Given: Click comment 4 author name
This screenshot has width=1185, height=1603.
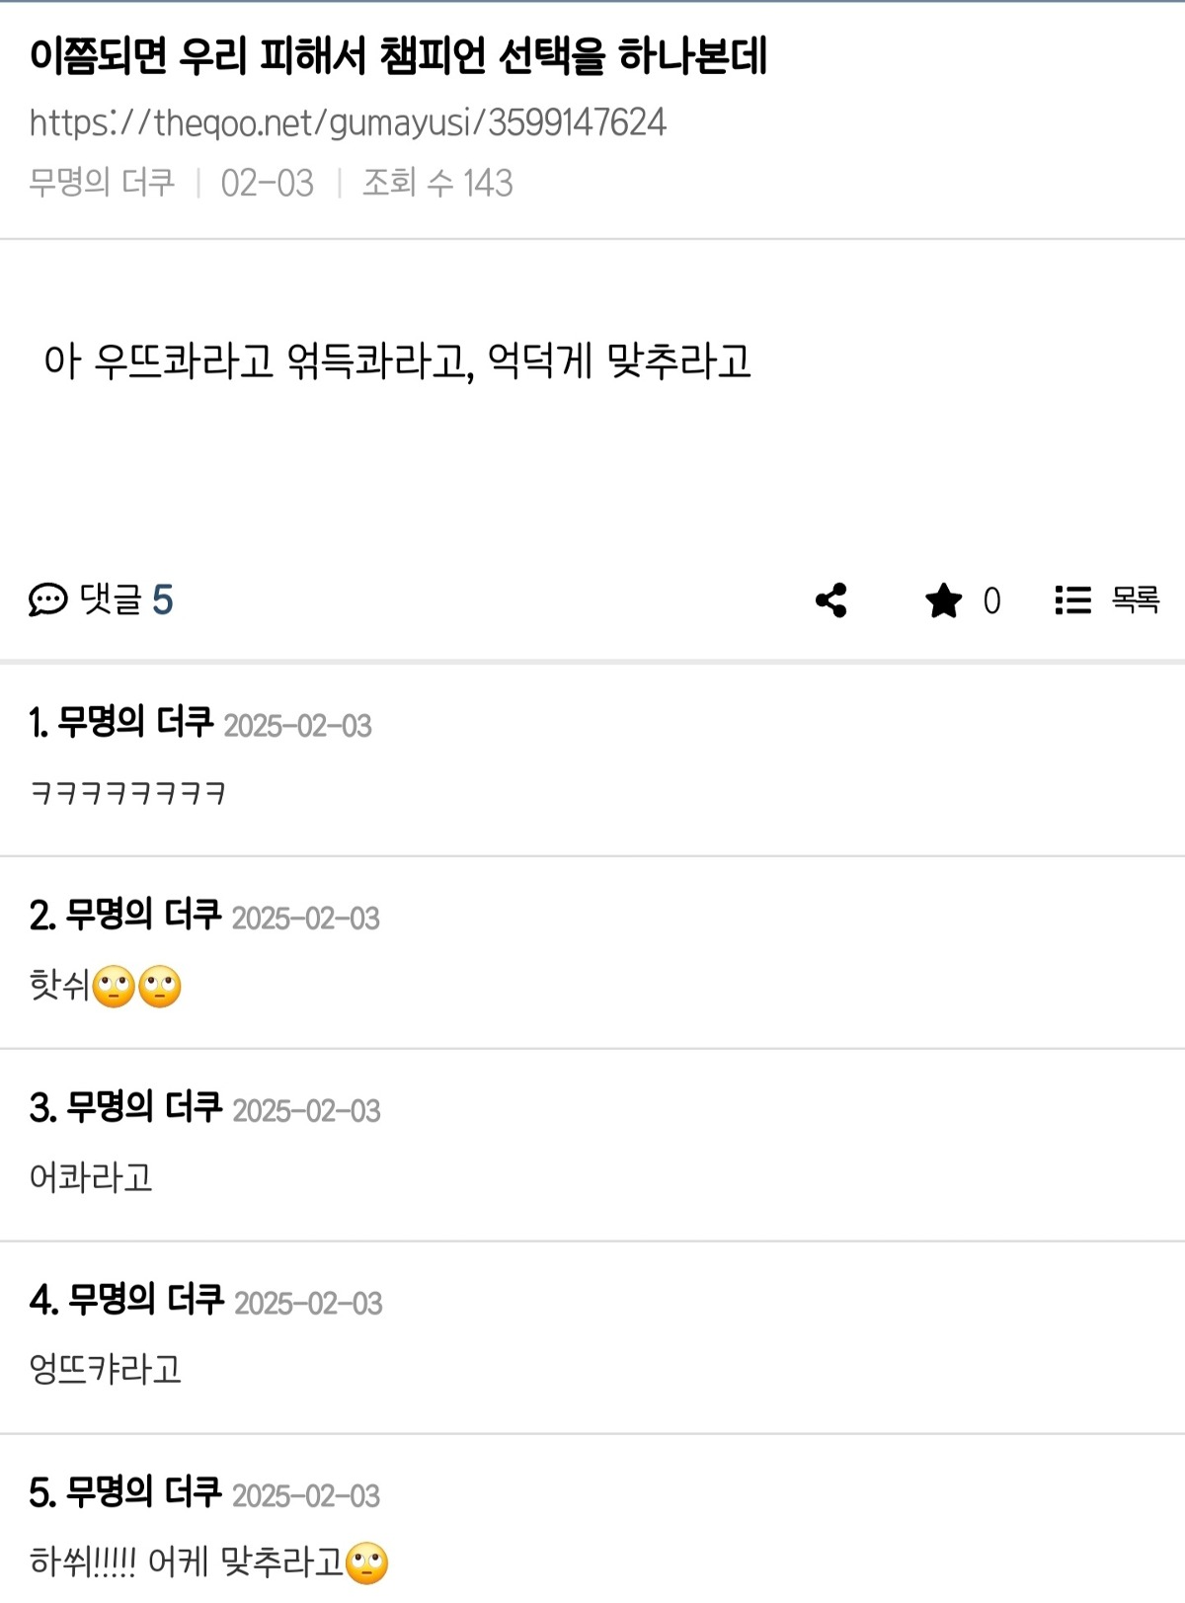Looking at the screenshot, I should point(146,1301).
